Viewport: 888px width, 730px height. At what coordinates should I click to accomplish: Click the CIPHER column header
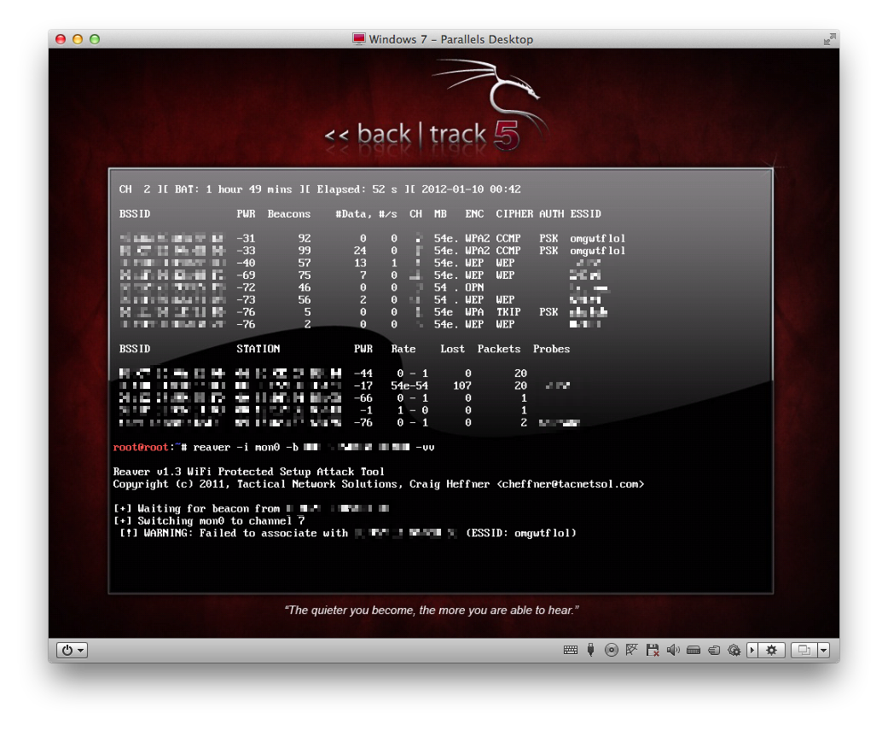[x=514, y=214]
